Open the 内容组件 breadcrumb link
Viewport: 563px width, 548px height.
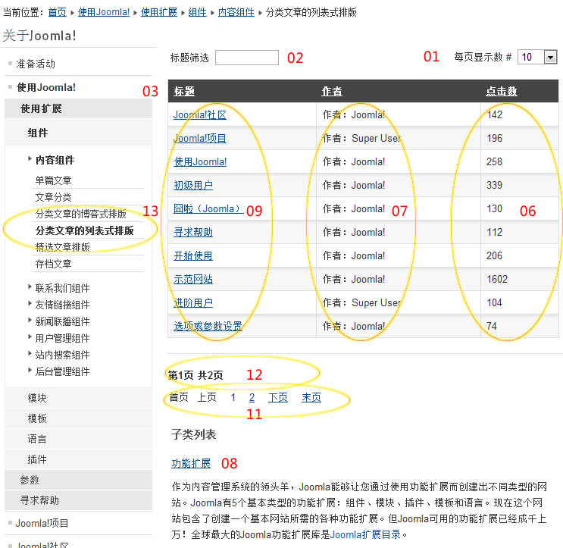(x=236, y=12)
